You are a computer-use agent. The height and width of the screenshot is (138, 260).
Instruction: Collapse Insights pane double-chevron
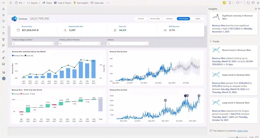256,9
